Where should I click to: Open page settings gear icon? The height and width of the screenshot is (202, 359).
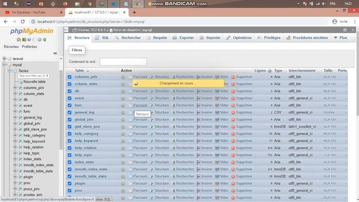(x=345, y=30)
